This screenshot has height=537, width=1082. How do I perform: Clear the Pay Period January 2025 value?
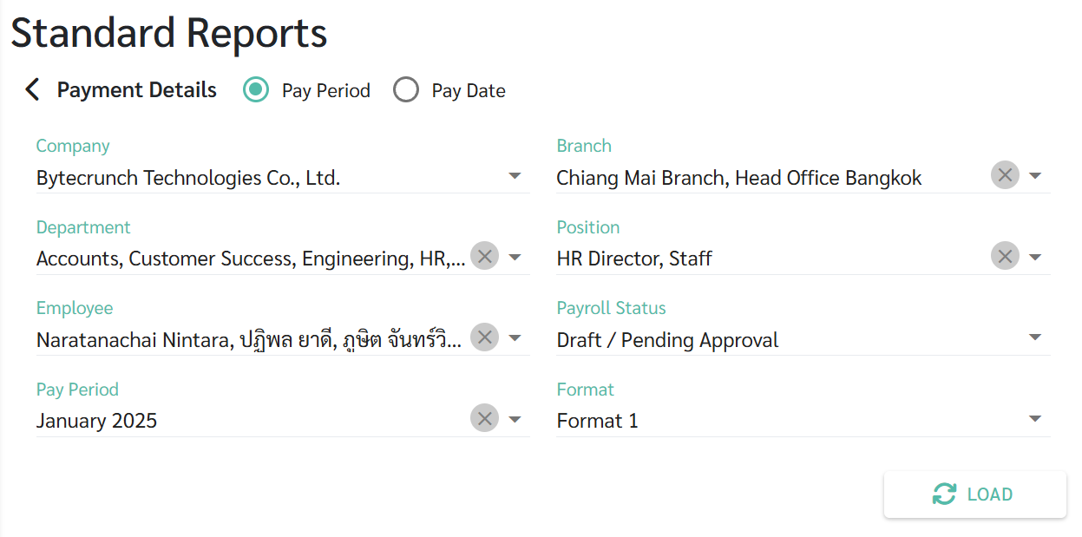coord(484,418)
